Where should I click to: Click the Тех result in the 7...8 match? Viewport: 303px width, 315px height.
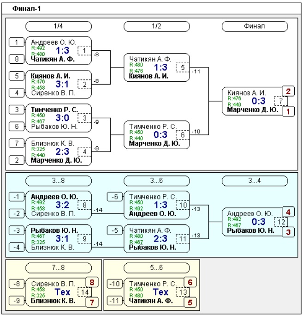62,292
